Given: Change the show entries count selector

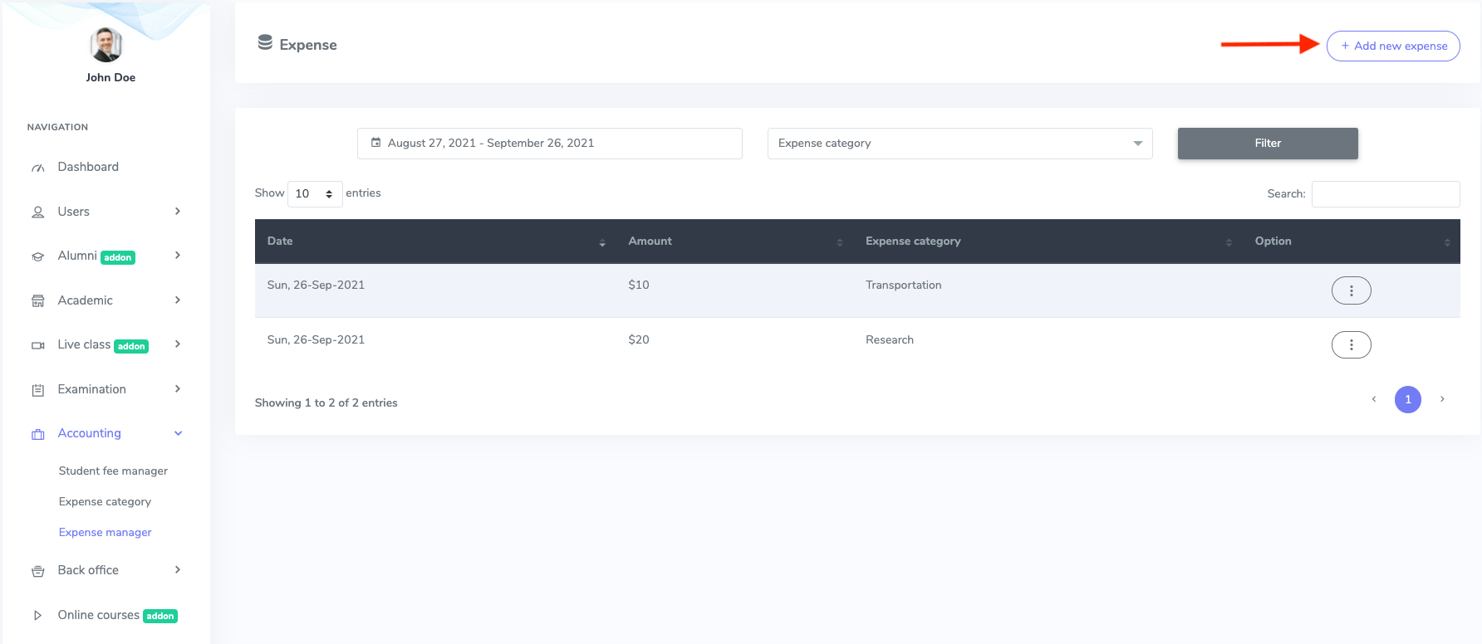Looking at the screenshot, I should [x=314, y=193].
